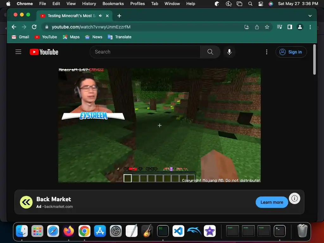Start voice search with the microphone icon

click(x=229, y=52)
